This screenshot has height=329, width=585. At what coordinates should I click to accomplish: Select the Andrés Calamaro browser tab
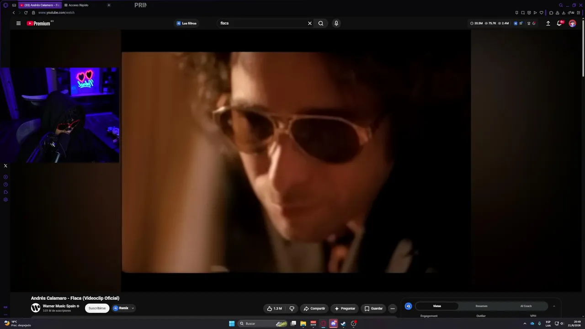coord(40,5)
